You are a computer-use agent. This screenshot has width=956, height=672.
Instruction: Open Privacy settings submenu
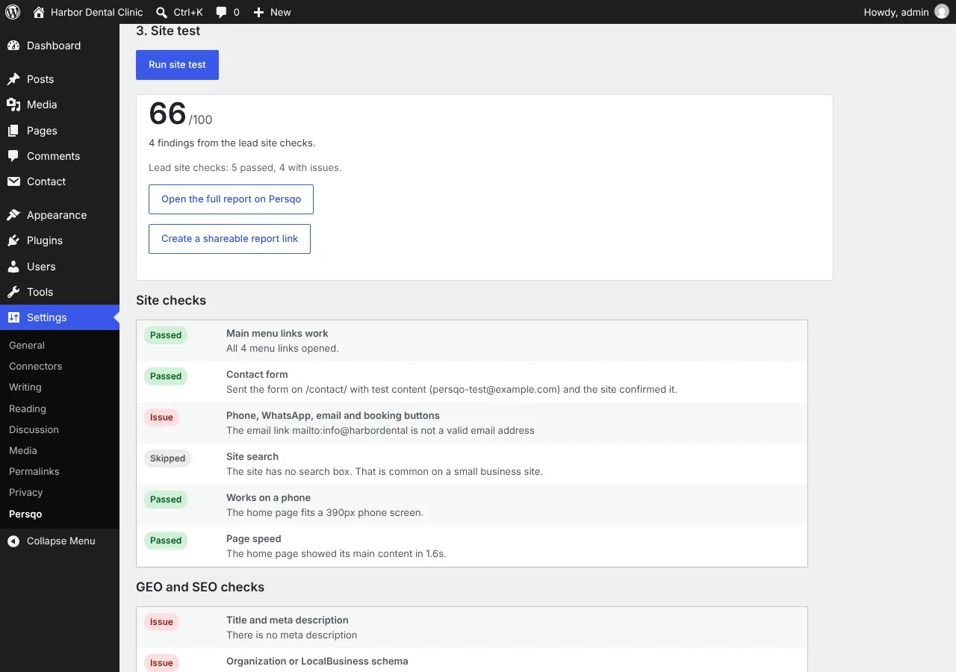coord(26,492)
